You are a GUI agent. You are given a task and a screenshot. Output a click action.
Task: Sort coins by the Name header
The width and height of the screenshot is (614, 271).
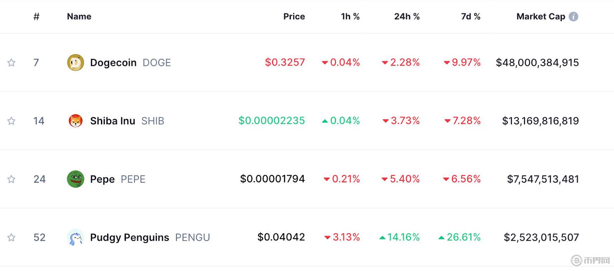pos(79,17)
